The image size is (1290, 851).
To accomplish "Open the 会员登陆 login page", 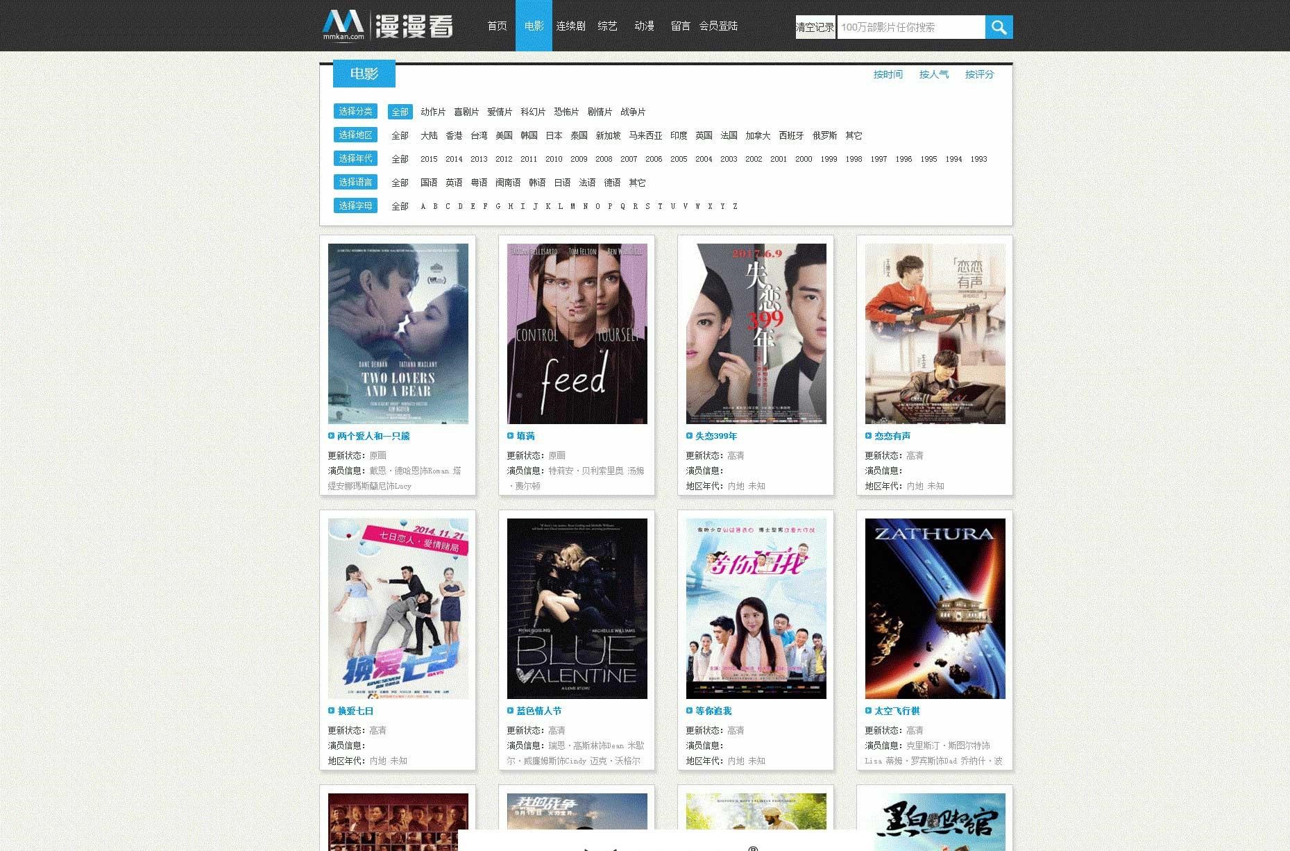I will pyautogui.click(x=718, y=26).
